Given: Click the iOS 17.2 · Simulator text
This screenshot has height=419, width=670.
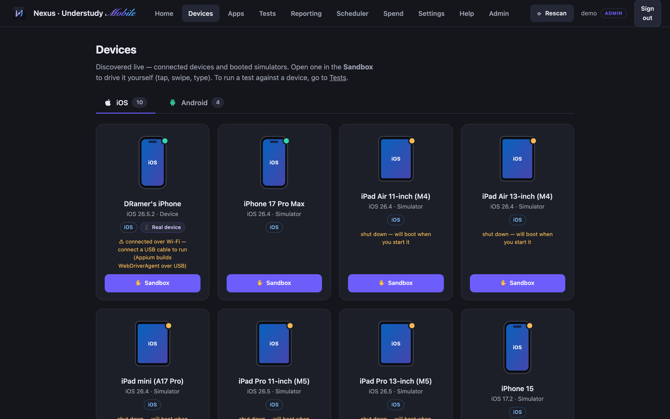Looking at the screenshot, I should (517, 399).
